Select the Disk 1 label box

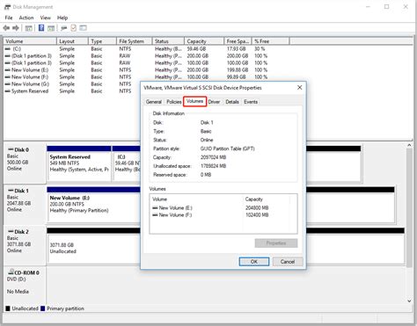click(x=25, y=204)
